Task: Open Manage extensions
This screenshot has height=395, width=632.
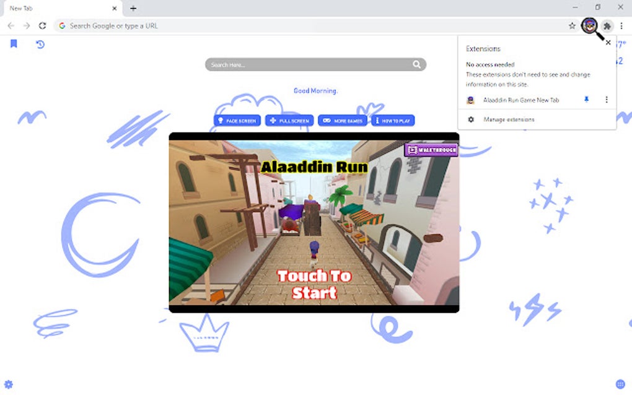Action: [509, 119]
